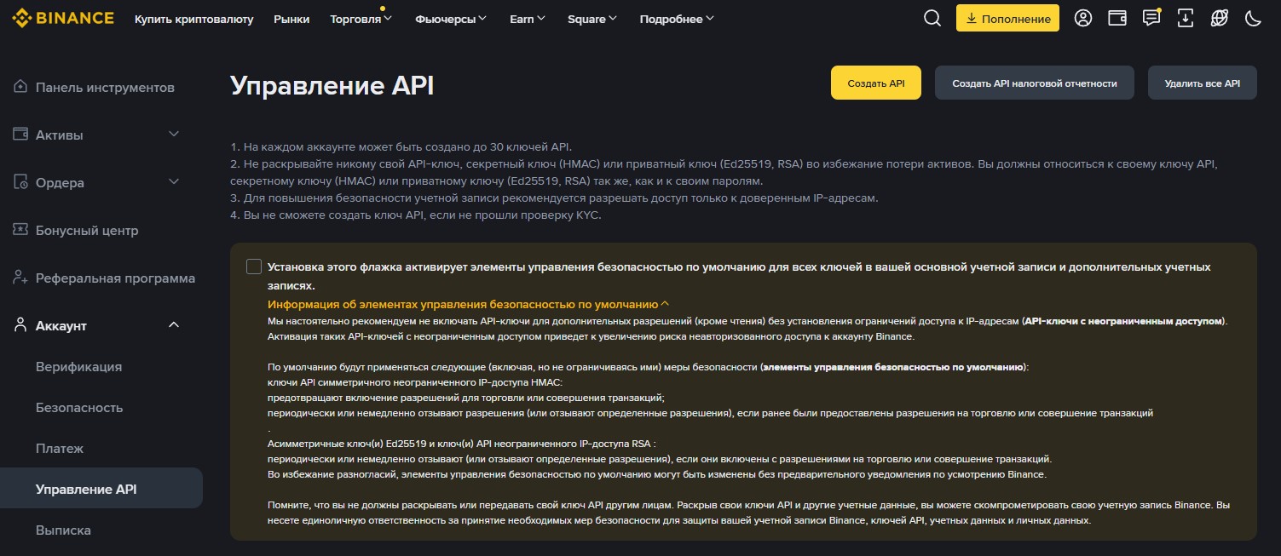1281x556 pixels.
Task: Click Создать API налоговой отчетности button
Action: (1034, 83)
